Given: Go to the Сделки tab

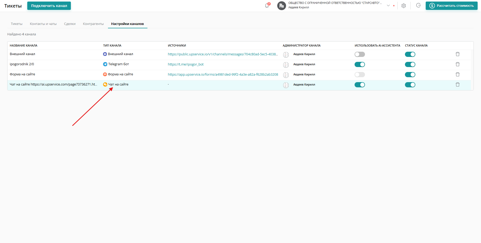Looking at the screenshot, I should pyautogui.click(x=70, y=24).
